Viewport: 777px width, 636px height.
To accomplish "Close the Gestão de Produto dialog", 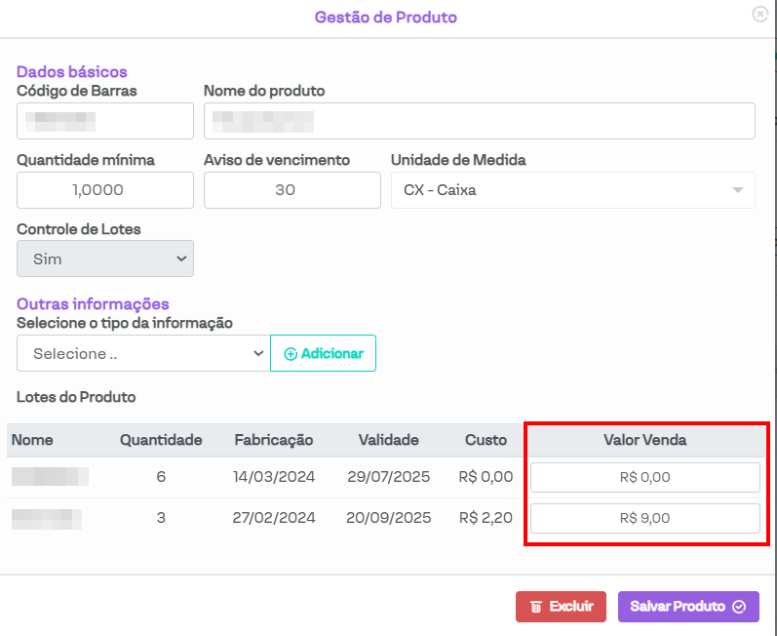I will 759,15.
